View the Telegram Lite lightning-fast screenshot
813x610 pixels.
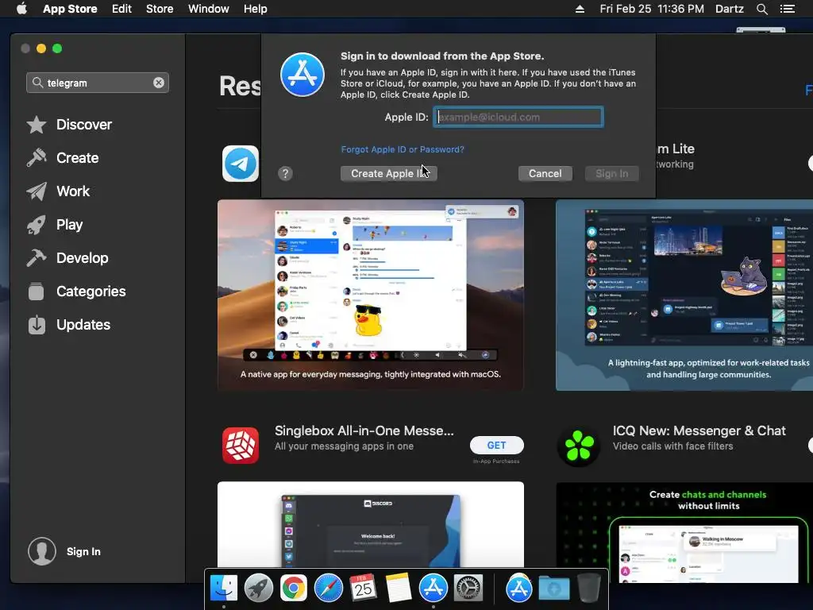tap(684, 295)
